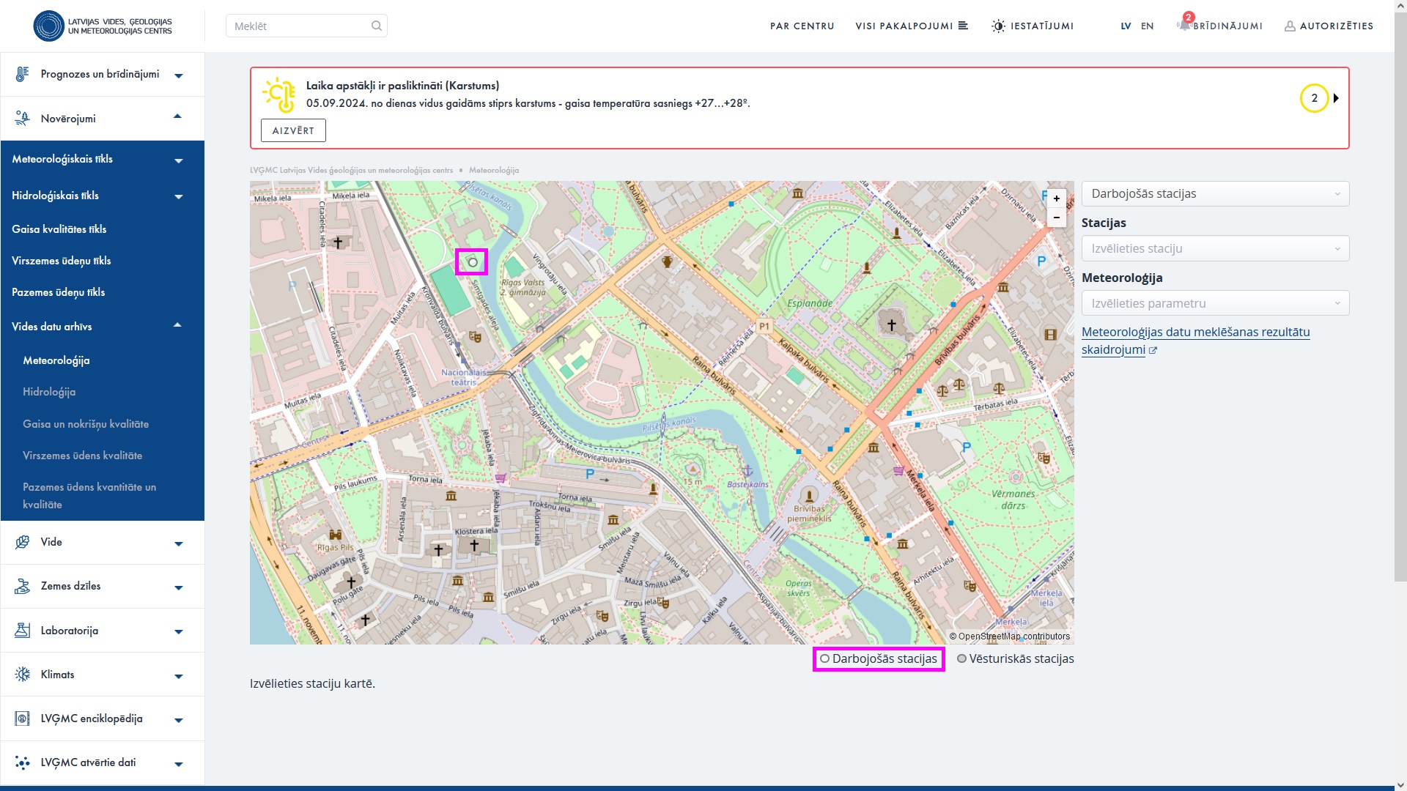The width and height of the screenshot is (1407, 791).
Task: Select the Darbojošās stacijas radio option
Action: [825, 658]
